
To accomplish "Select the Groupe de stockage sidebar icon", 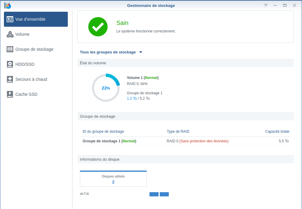I will pos(10,49).
